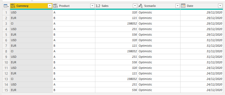Click Sales value 121 in row 2
The image size is (225, 95).
click(x=117, y=18)
